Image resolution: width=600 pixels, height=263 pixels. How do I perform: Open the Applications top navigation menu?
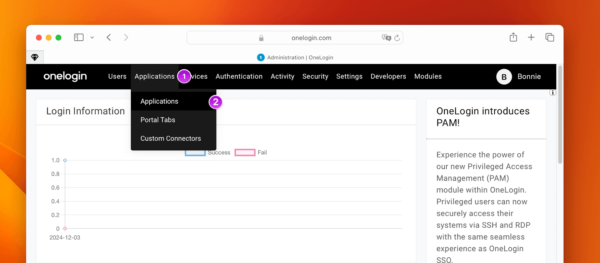[154, 77]
